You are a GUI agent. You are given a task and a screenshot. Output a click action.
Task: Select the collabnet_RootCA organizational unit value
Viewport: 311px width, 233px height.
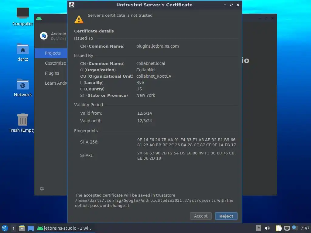coord(154,76)
